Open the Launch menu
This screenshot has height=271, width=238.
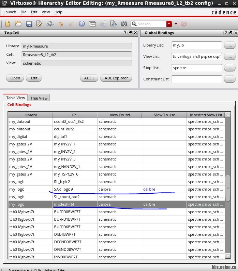10,12
